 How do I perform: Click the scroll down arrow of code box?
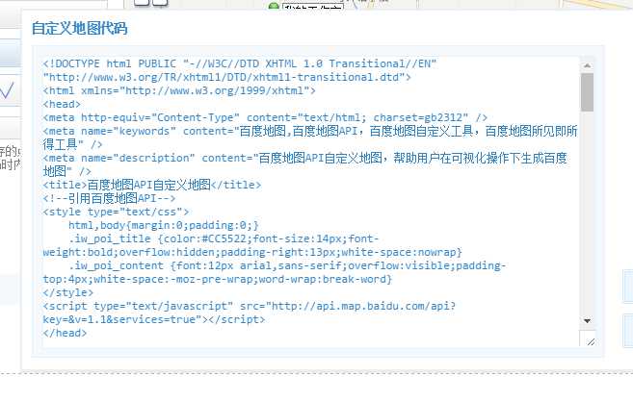tap(587, 321)
